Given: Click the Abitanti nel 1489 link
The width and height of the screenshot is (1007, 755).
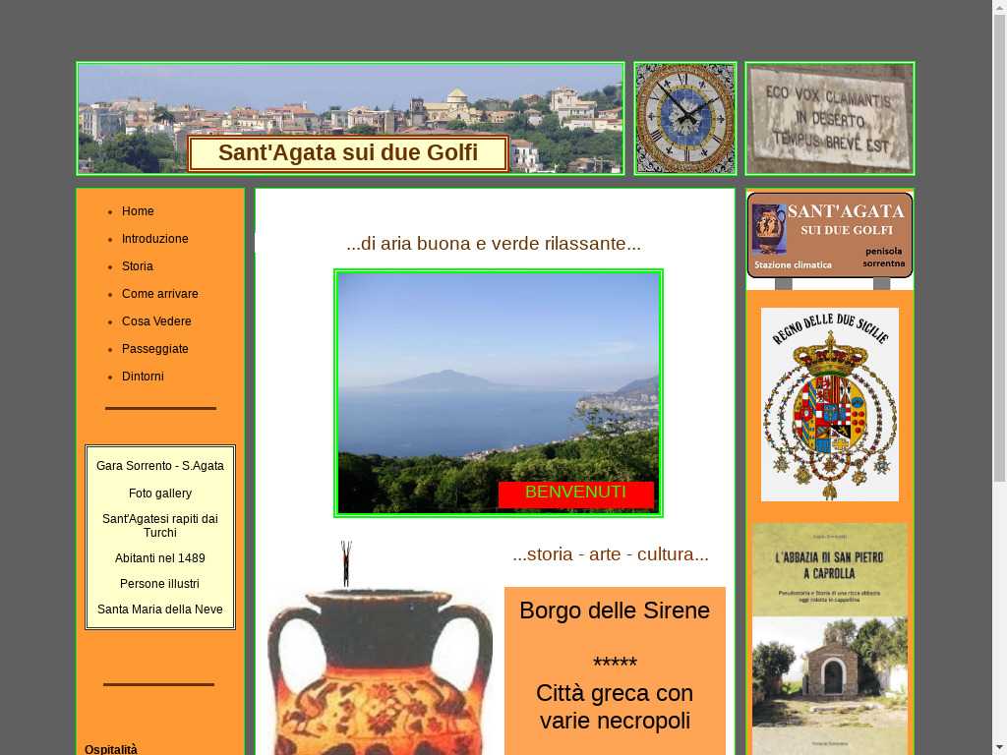Looking at the screenshot, I should [160, 558].
